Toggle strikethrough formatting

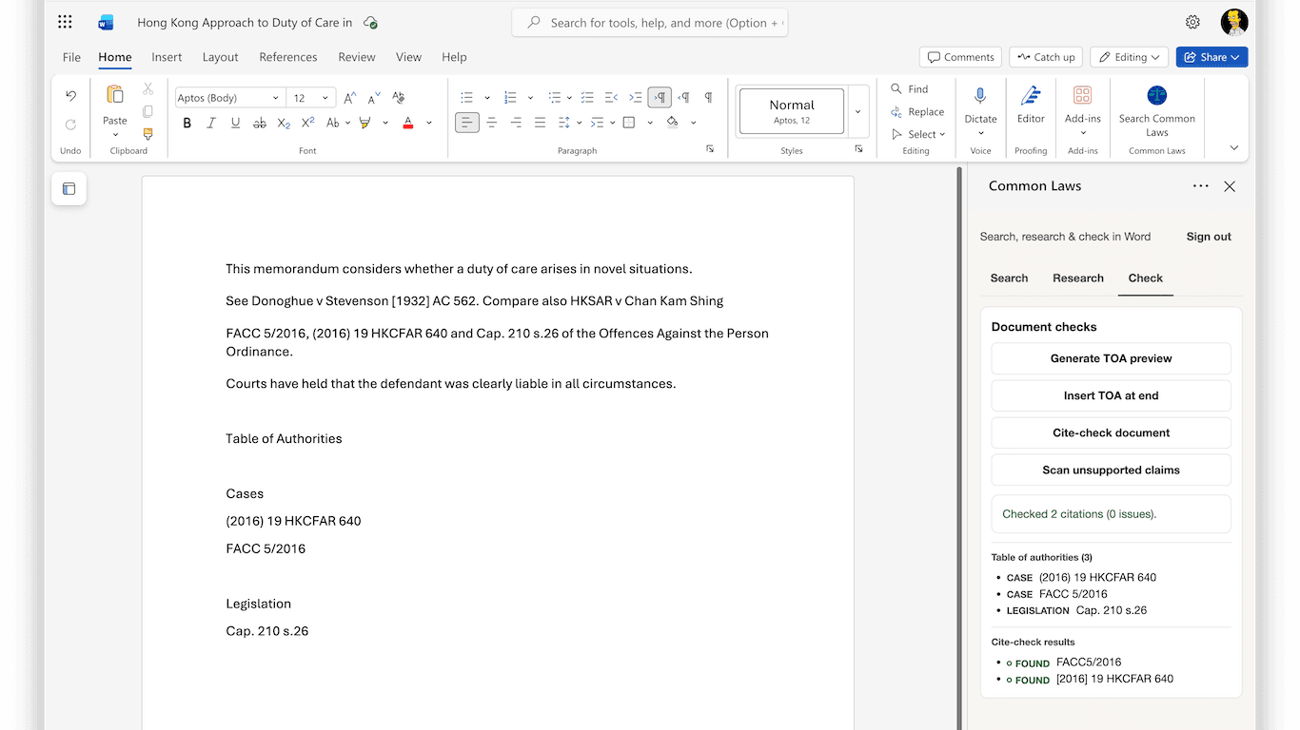[x=260, y=123]
